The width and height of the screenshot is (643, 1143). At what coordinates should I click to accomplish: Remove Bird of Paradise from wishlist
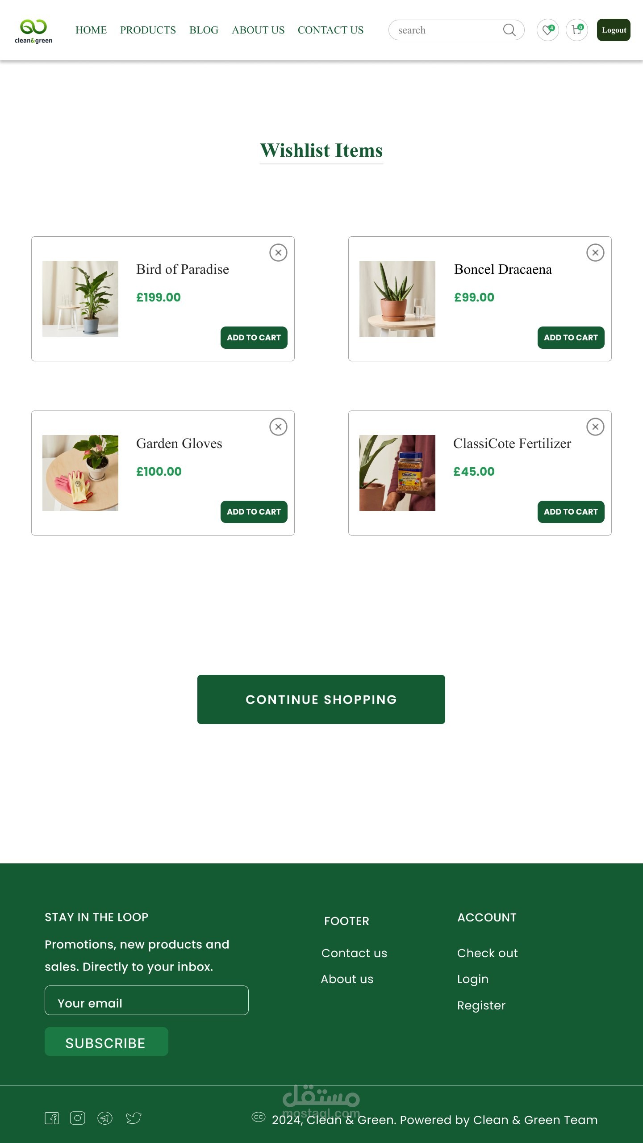(x=278, y=252)
